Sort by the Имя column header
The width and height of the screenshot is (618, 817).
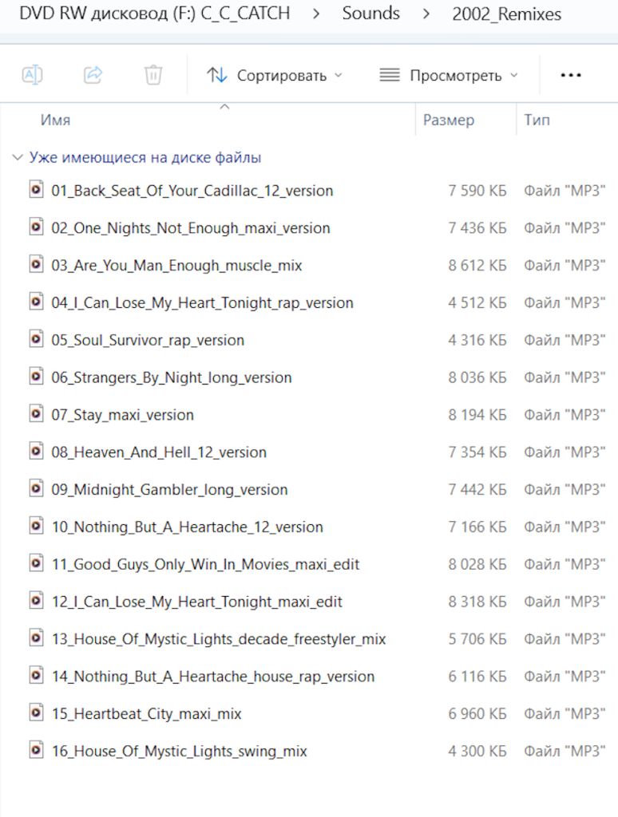click(x=55, y=120)
